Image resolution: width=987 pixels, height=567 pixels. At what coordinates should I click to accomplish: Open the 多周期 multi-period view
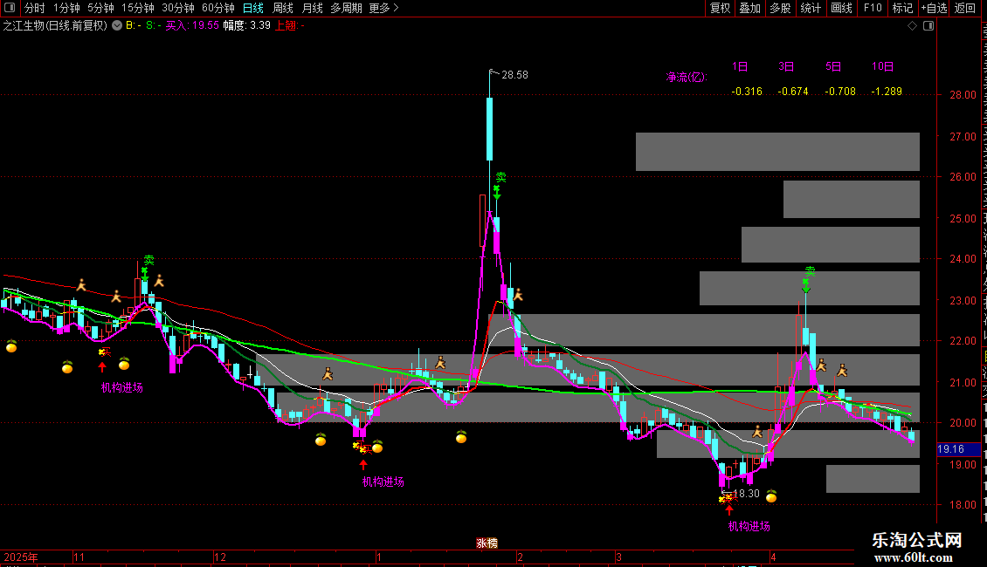[x=346, y=8]
